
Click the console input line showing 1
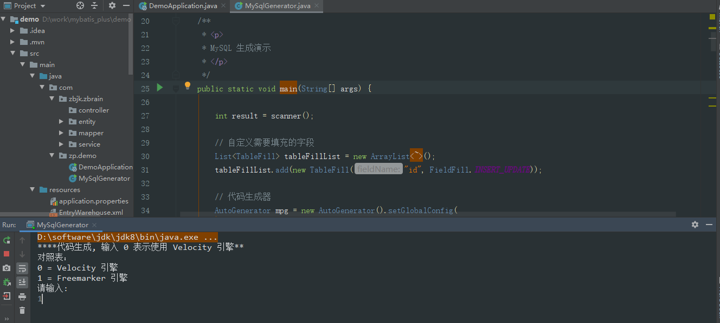pyautogui.click(x=40, y=299)
